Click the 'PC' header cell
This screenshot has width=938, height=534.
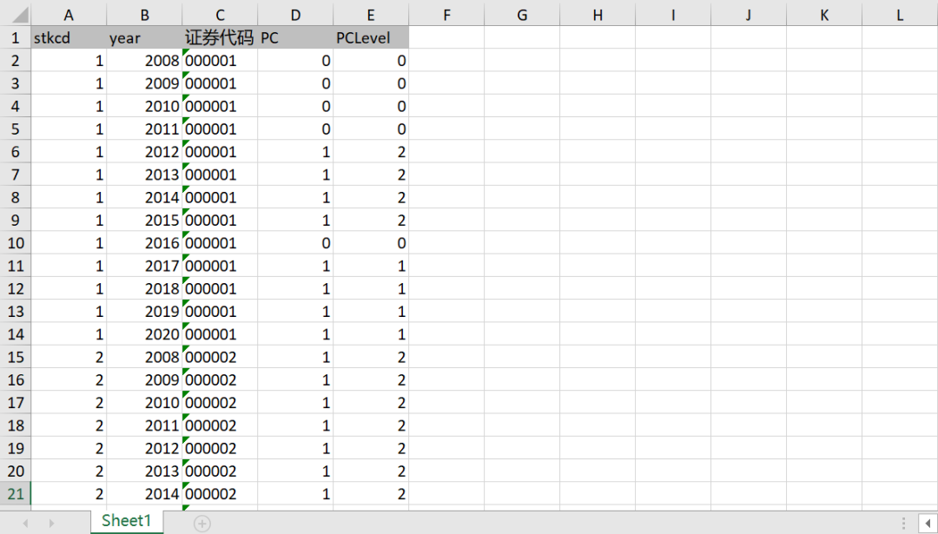(295, 37)
